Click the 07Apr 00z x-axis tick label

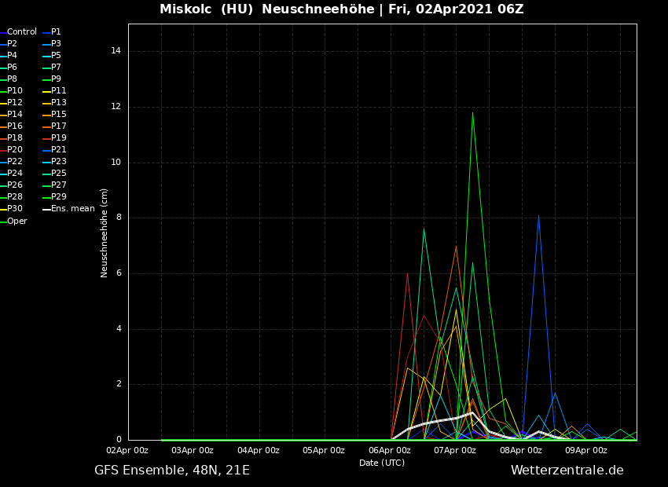coord(455,451)
